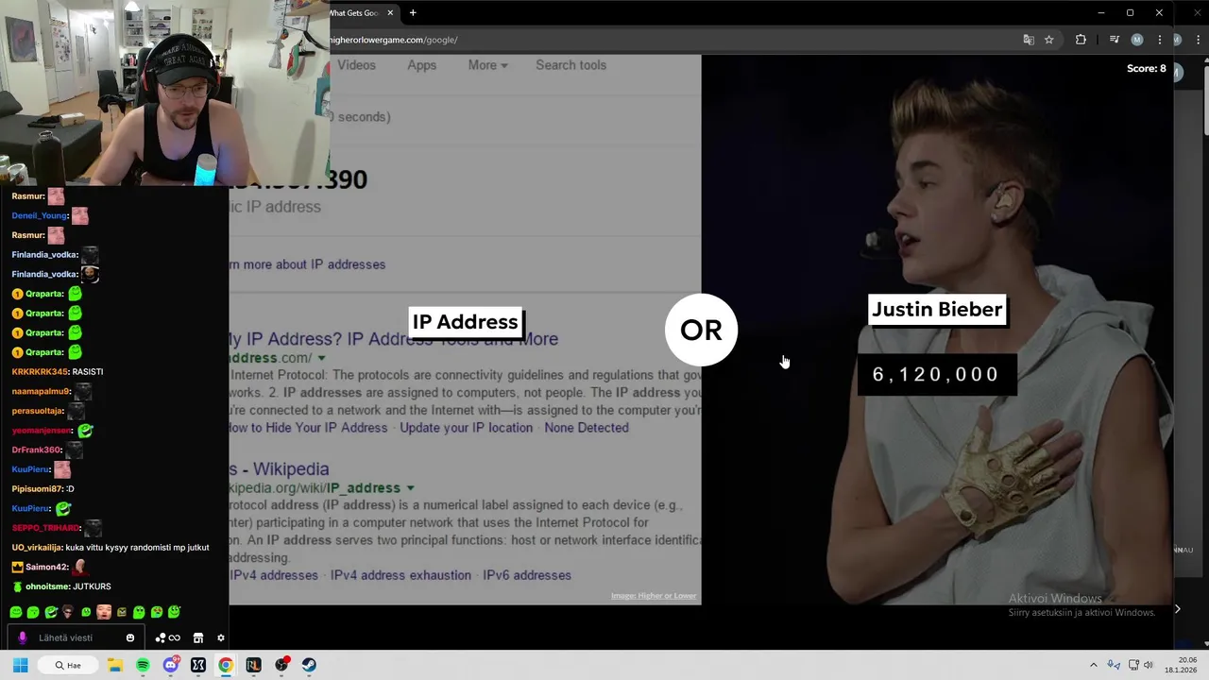The height and width of the screenshot is (680, 1209).
Task: Open network status tray icon
Action: [x=1134, y=665]
